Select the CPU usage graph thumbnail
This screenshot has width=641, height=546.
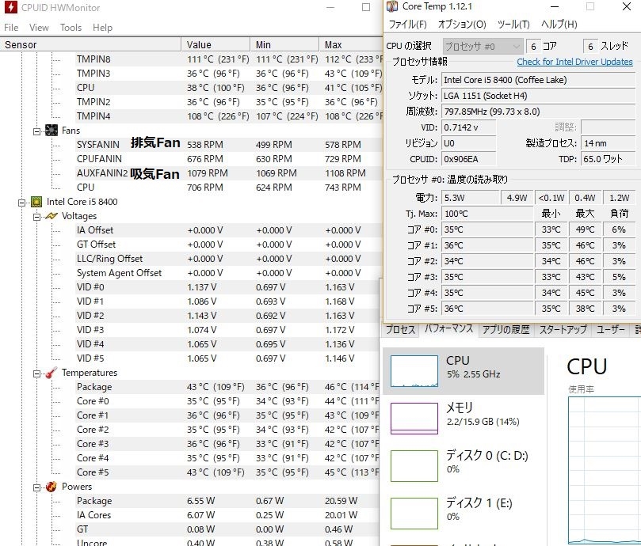point(414,371)
